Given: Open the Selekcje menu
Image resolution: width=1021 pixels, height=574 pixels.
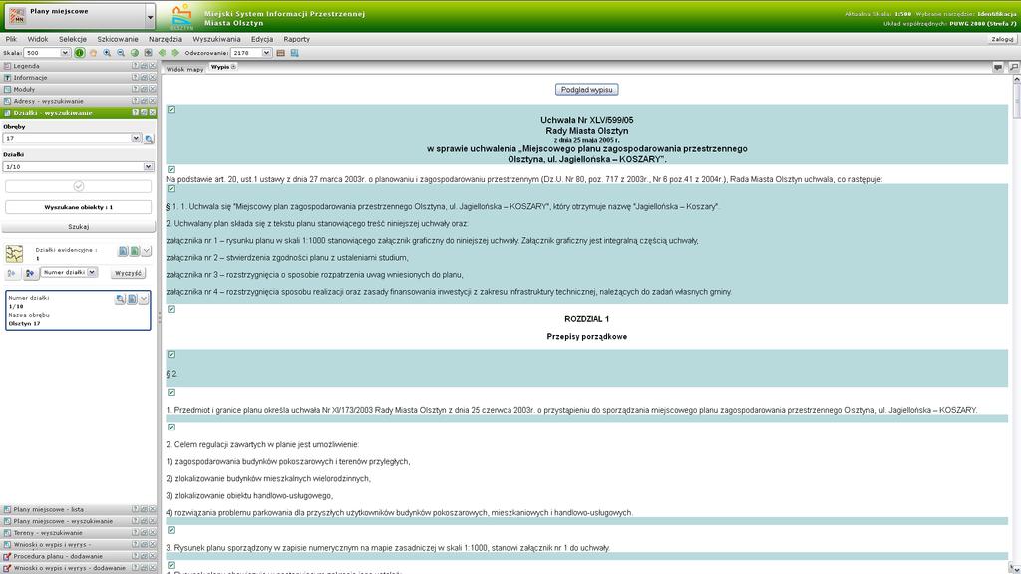Looking at the screenshot, I should [x=72, y=39].
